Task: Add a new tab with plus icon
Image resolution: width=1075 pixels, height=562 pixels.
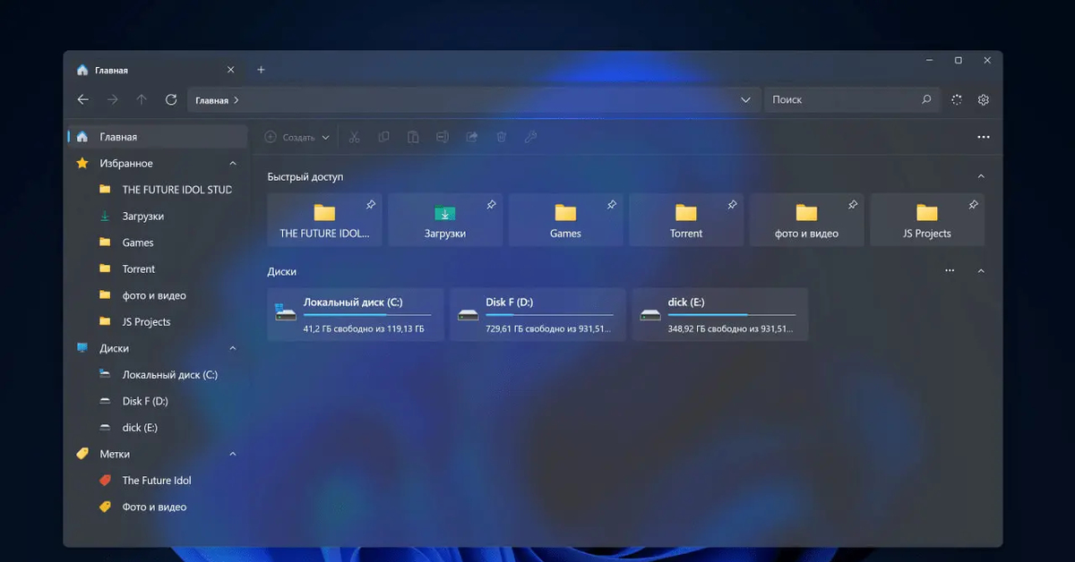Action: [x=261, y=70]
